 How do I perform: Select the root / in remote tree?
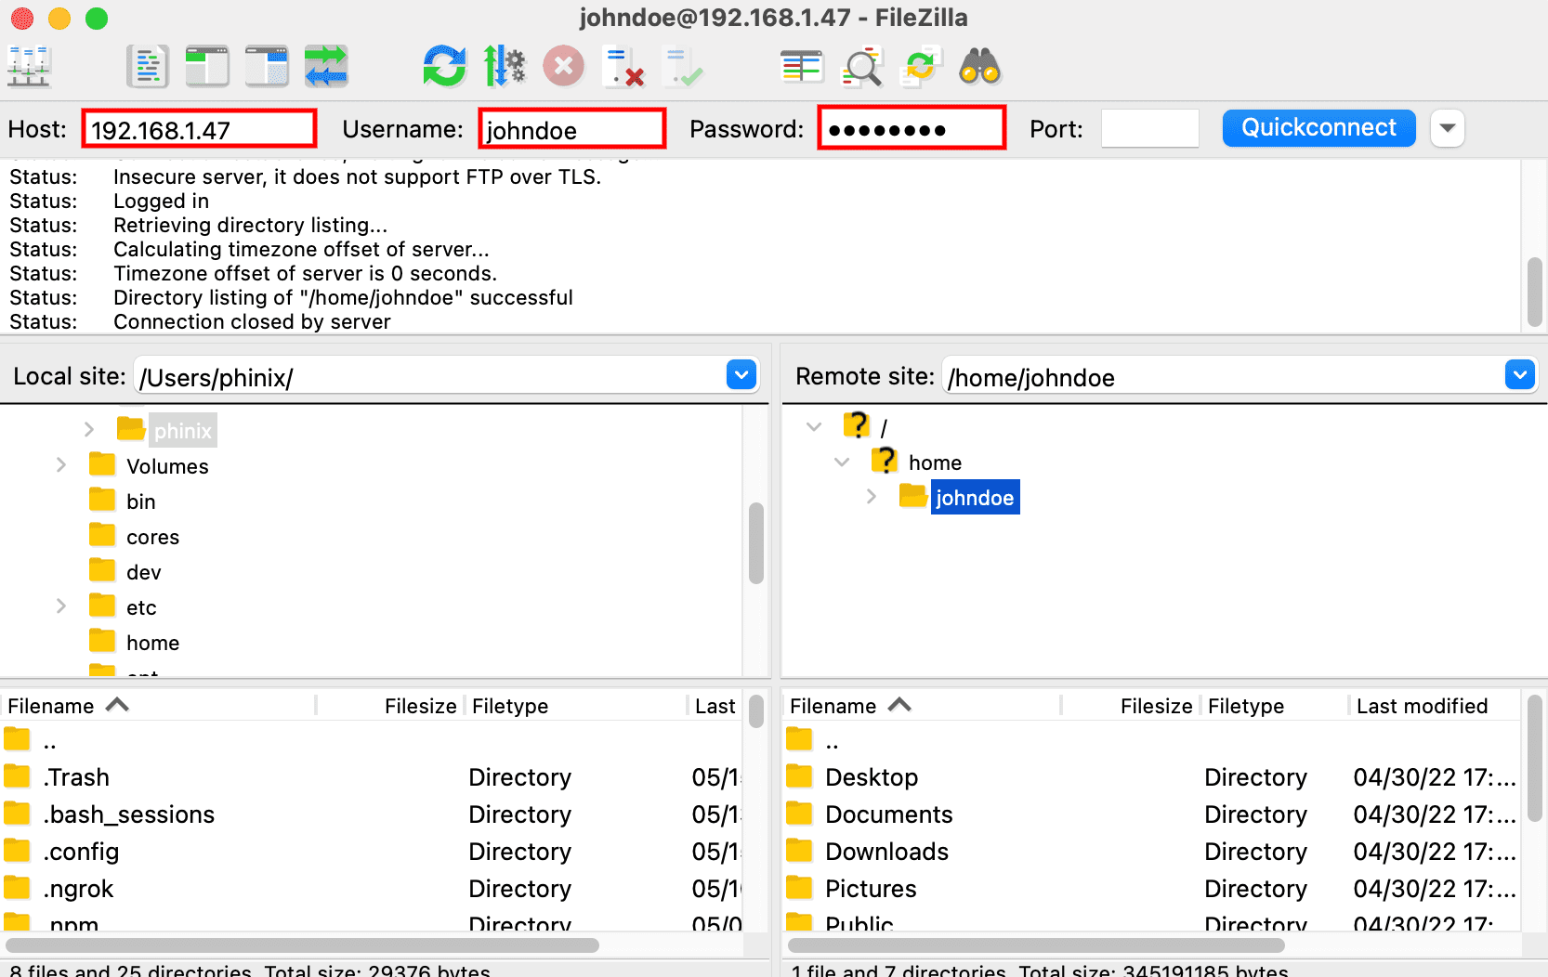click(x=884, y=427)
